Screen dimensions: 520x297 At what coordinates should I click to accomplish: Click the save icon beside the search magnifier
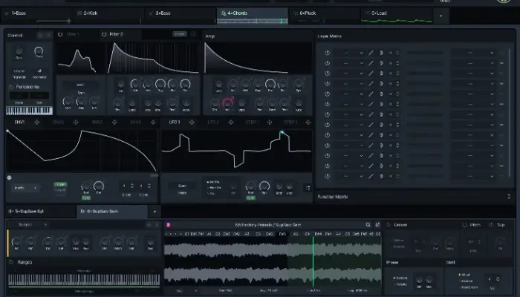pyautogui.click(x=378, y=224)
